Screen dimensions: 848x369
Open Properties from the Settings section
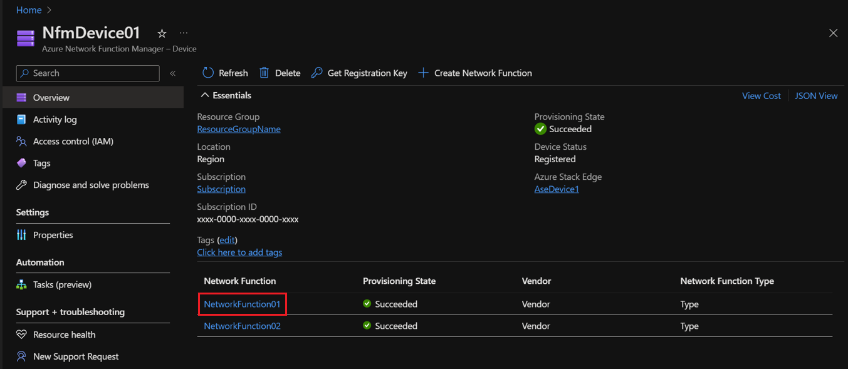(51, 235)
